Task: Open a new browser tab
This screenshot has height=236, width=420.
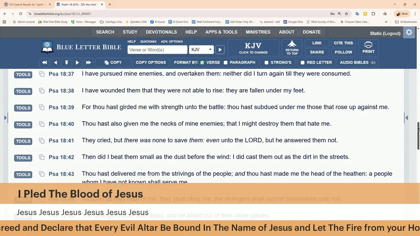Action: pos(110,5)
